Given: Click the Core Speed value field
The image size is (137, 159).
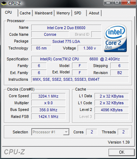Looking at the screenshot, I should pyautogui.click(x=48, y=96).
